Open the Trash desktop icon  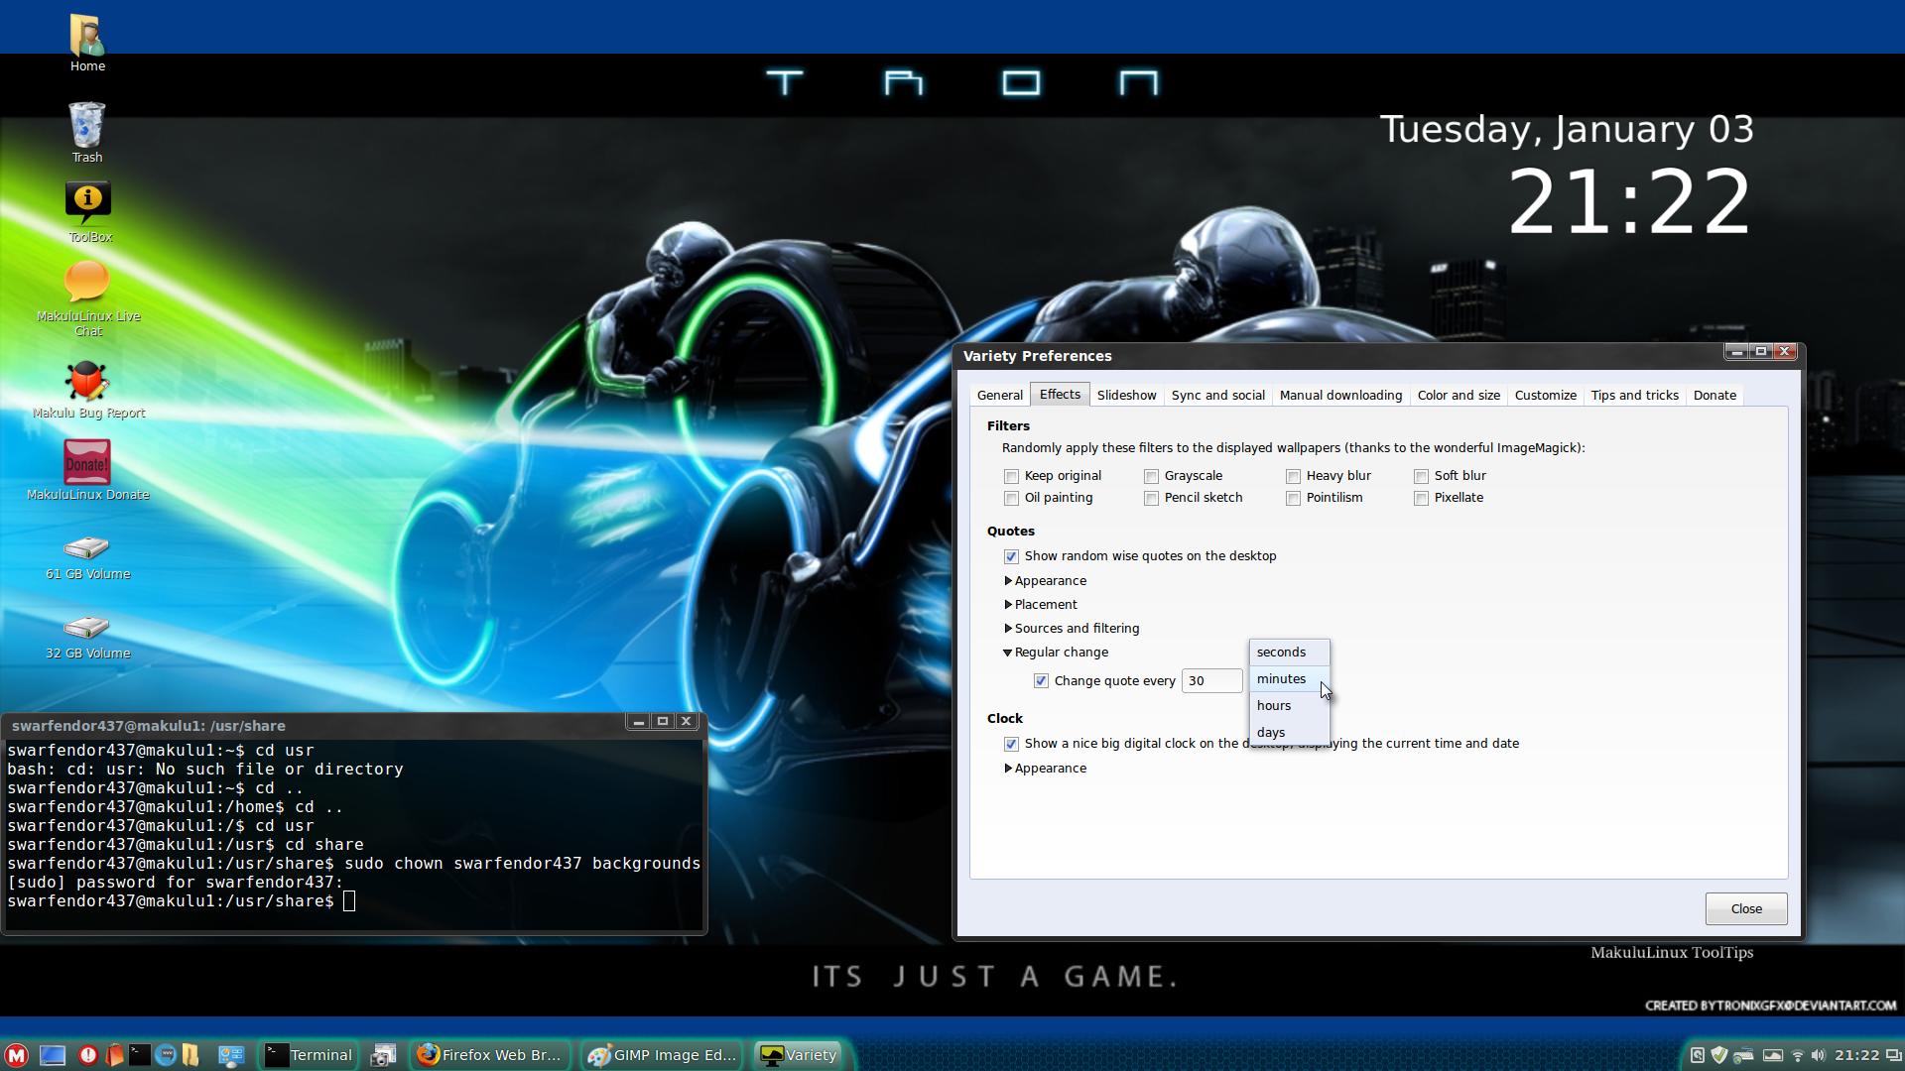point(87,133)
